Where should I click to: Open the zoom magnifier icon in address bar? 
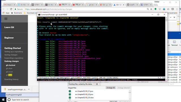148,9
